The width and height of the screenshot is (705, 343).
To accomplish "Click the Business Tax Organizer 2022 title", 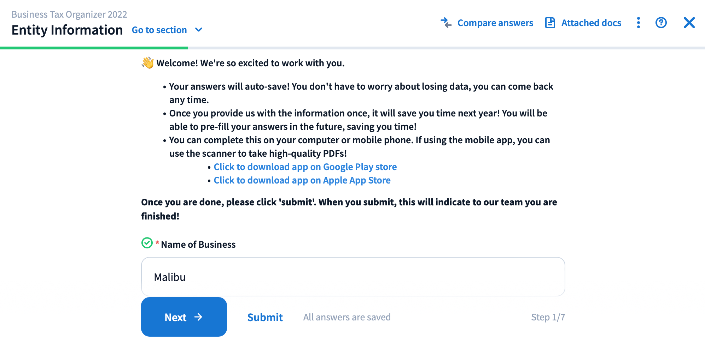I will pos(69,14).
